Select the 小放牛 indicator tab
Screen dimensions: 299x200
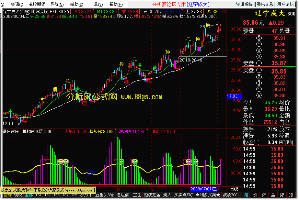click(x=86, y=195)
